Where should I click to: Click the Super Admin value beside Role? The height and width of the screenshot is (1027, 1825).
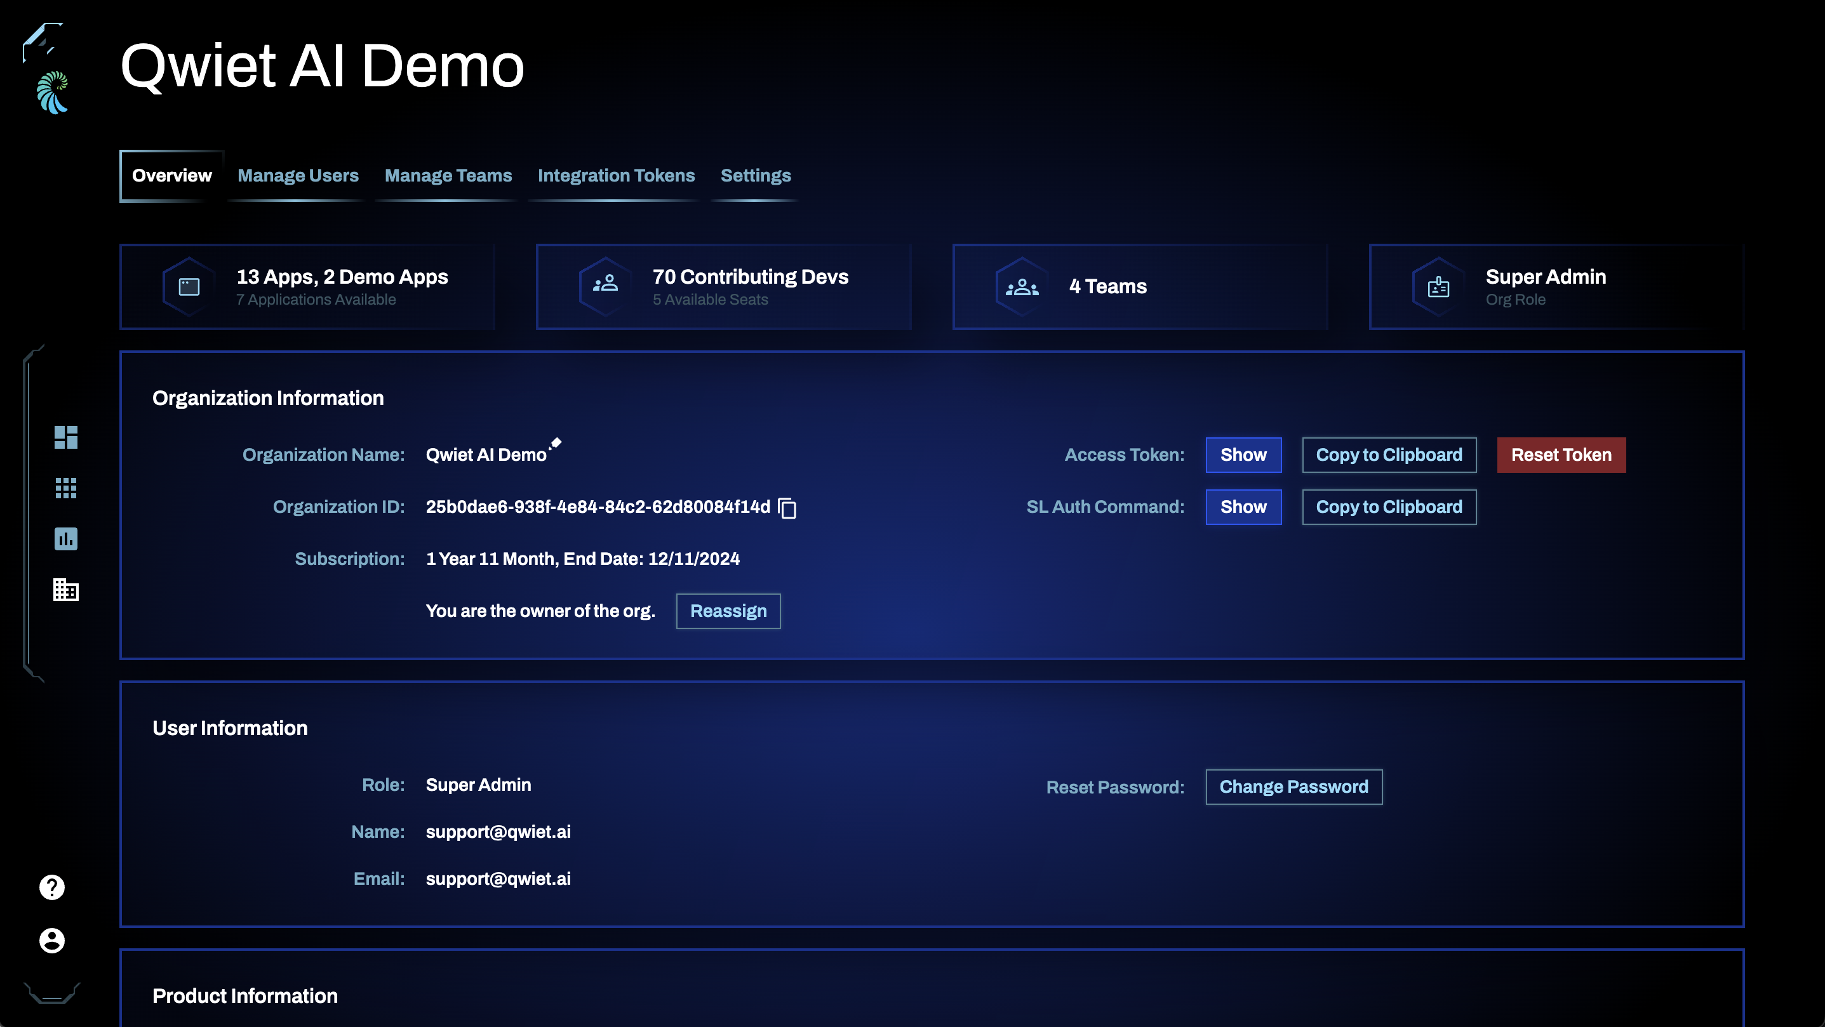478,785
